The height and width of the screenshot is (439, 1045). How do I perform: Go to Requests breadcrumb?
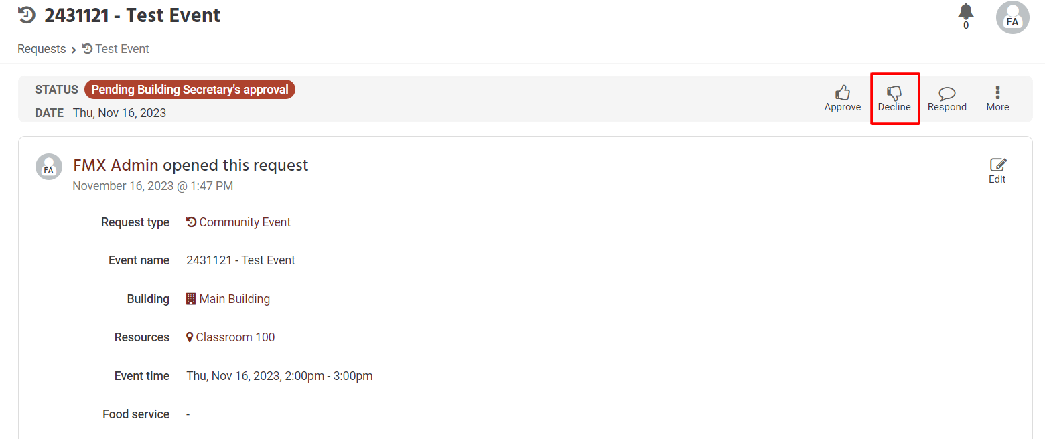[42, 49]
